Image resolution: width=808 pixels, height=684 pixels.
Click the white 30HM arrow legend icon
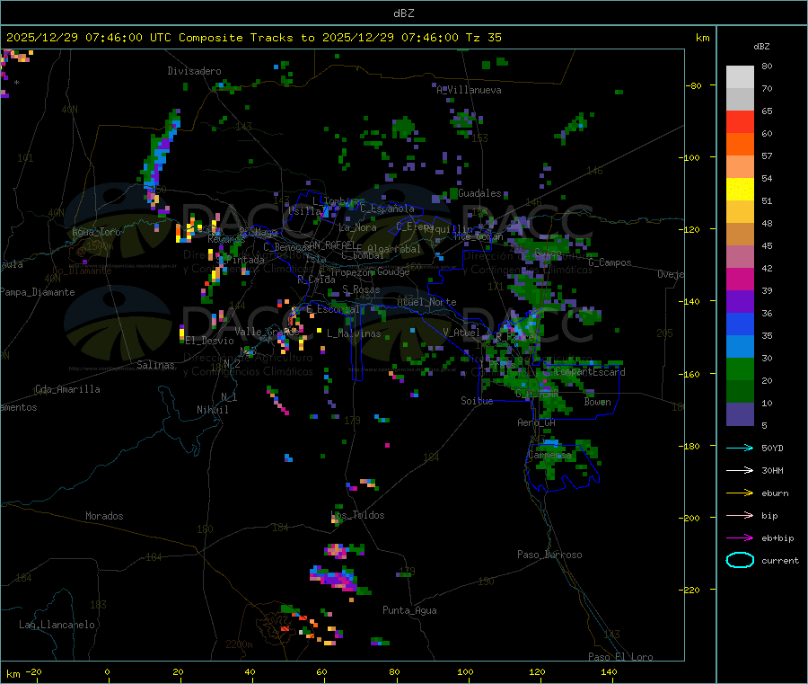[x=740, y=470]
